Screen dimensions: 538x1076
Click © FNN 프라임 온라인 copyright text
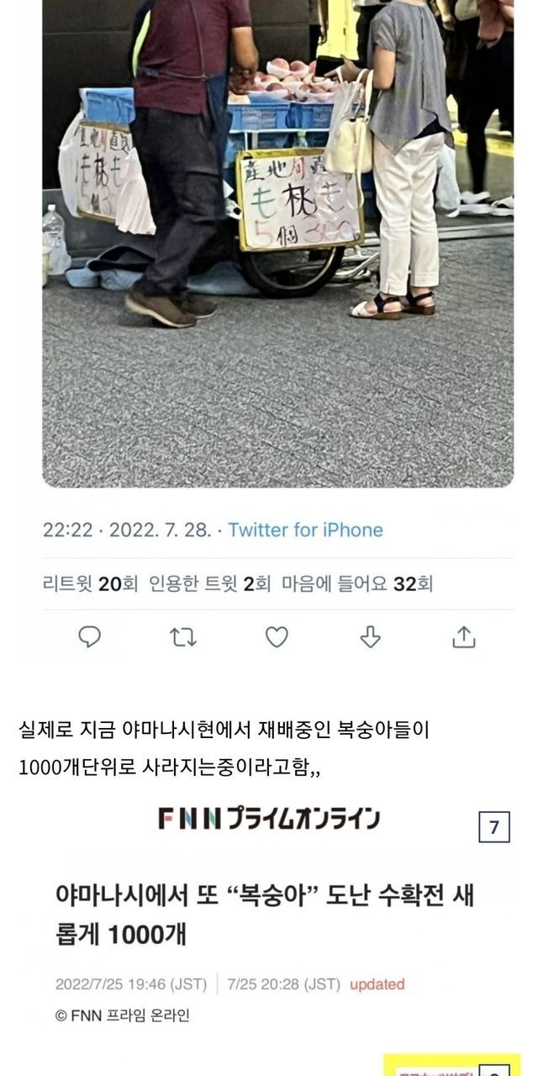tap(123, 1015)
